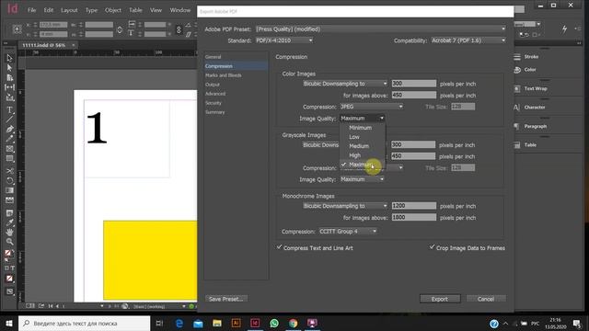Collapse the Color Images Image Quality dropdown
The width and height of the screenshot is (589, 331).
pyautogui.click(x=362, y=119)
